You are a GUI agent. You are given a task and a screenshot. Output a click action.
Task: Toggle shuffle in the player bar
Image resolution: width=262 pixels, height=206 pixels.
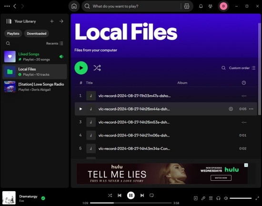click(x=110, y=196)
